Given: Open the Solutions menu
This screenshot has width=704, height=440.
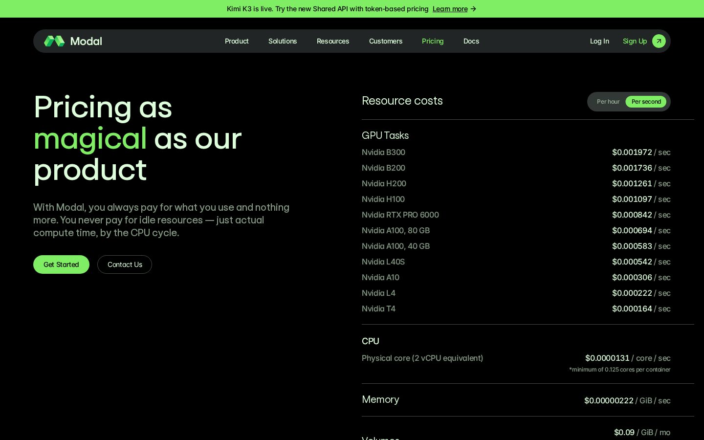Looking at the screenshot, I should pos(283,41).
